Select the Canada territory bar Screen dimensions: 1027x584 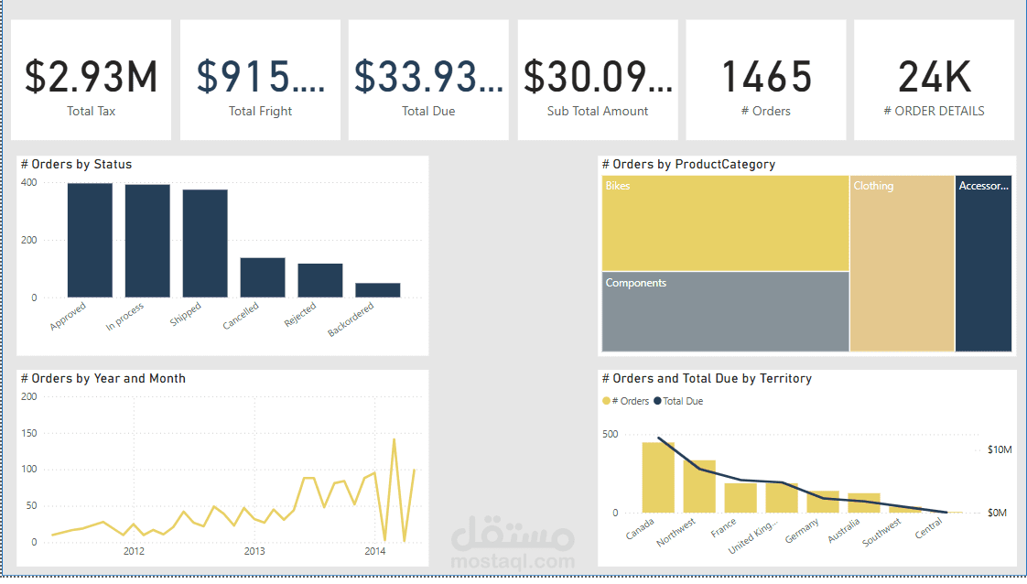pyautogui.click(x=658, y=477)
